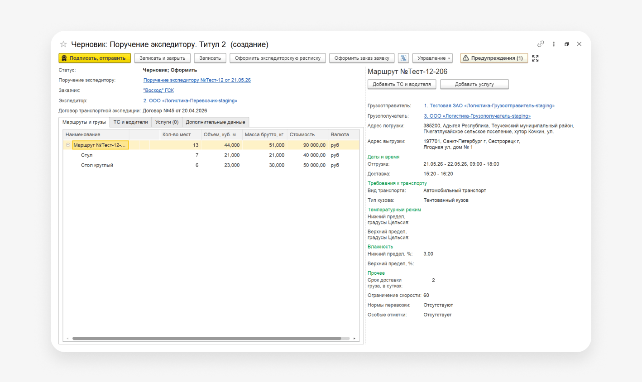Click the Валюта column header
642x382 pixels.
coord(343,135)
